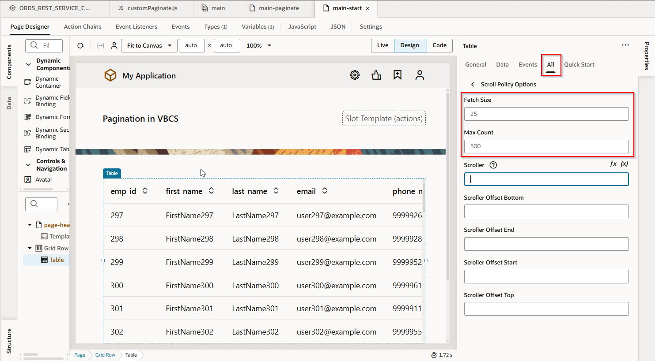Open the Table panel three-dots menu
The image size is (655, 361).
click(x=625, y=45)
